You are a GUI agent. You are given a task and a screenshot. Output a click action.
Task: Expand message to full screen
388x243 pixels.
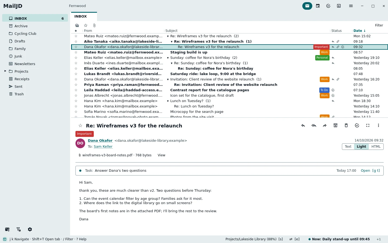pos(368,126)
